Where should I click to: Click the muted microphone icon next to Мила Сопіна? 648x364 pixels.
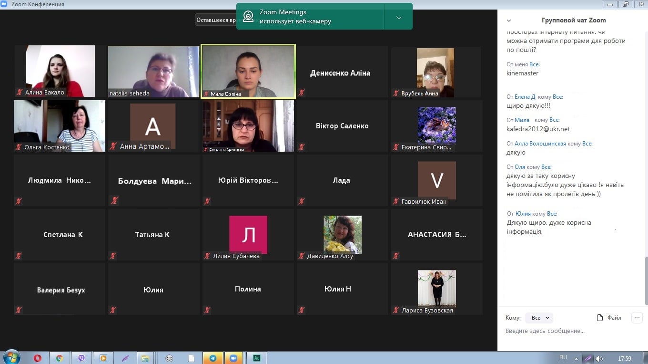pos(207,94)
